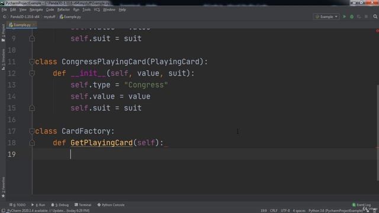Click Panda3D-1.10.6-x64 breadcrumb
This screenshot has width=379, height=213.
[25, 17]
